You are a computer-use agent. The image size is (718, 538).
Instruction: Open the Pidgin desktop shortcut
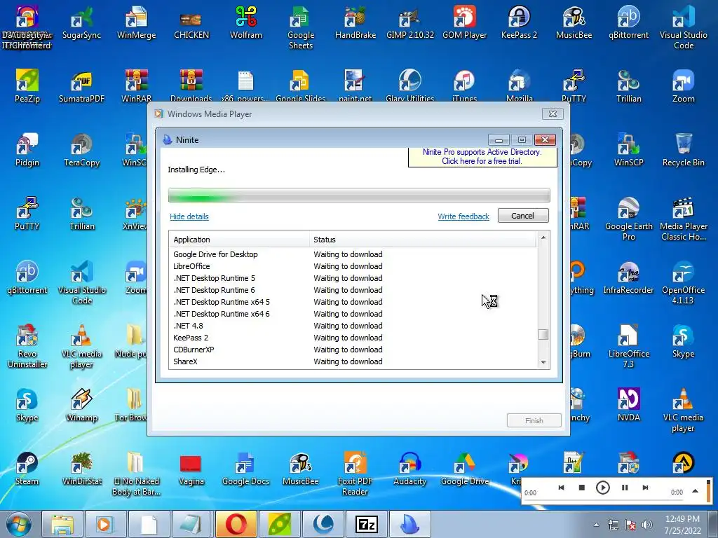click(x=27, y=151)
